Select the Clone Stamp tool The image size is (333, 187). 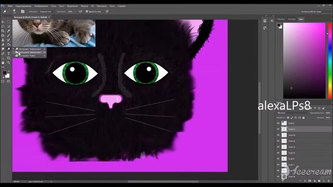[3, 40]
